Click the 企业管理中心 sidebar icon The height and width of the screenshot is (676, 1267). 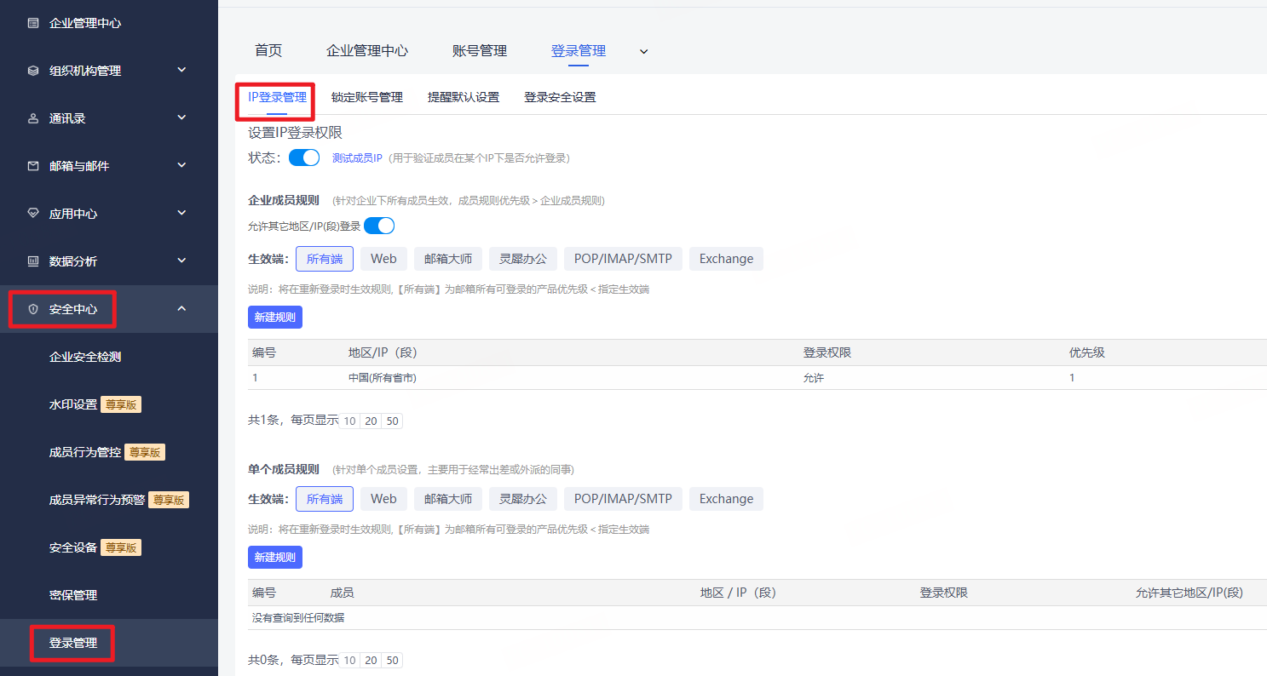pos(33,23)
